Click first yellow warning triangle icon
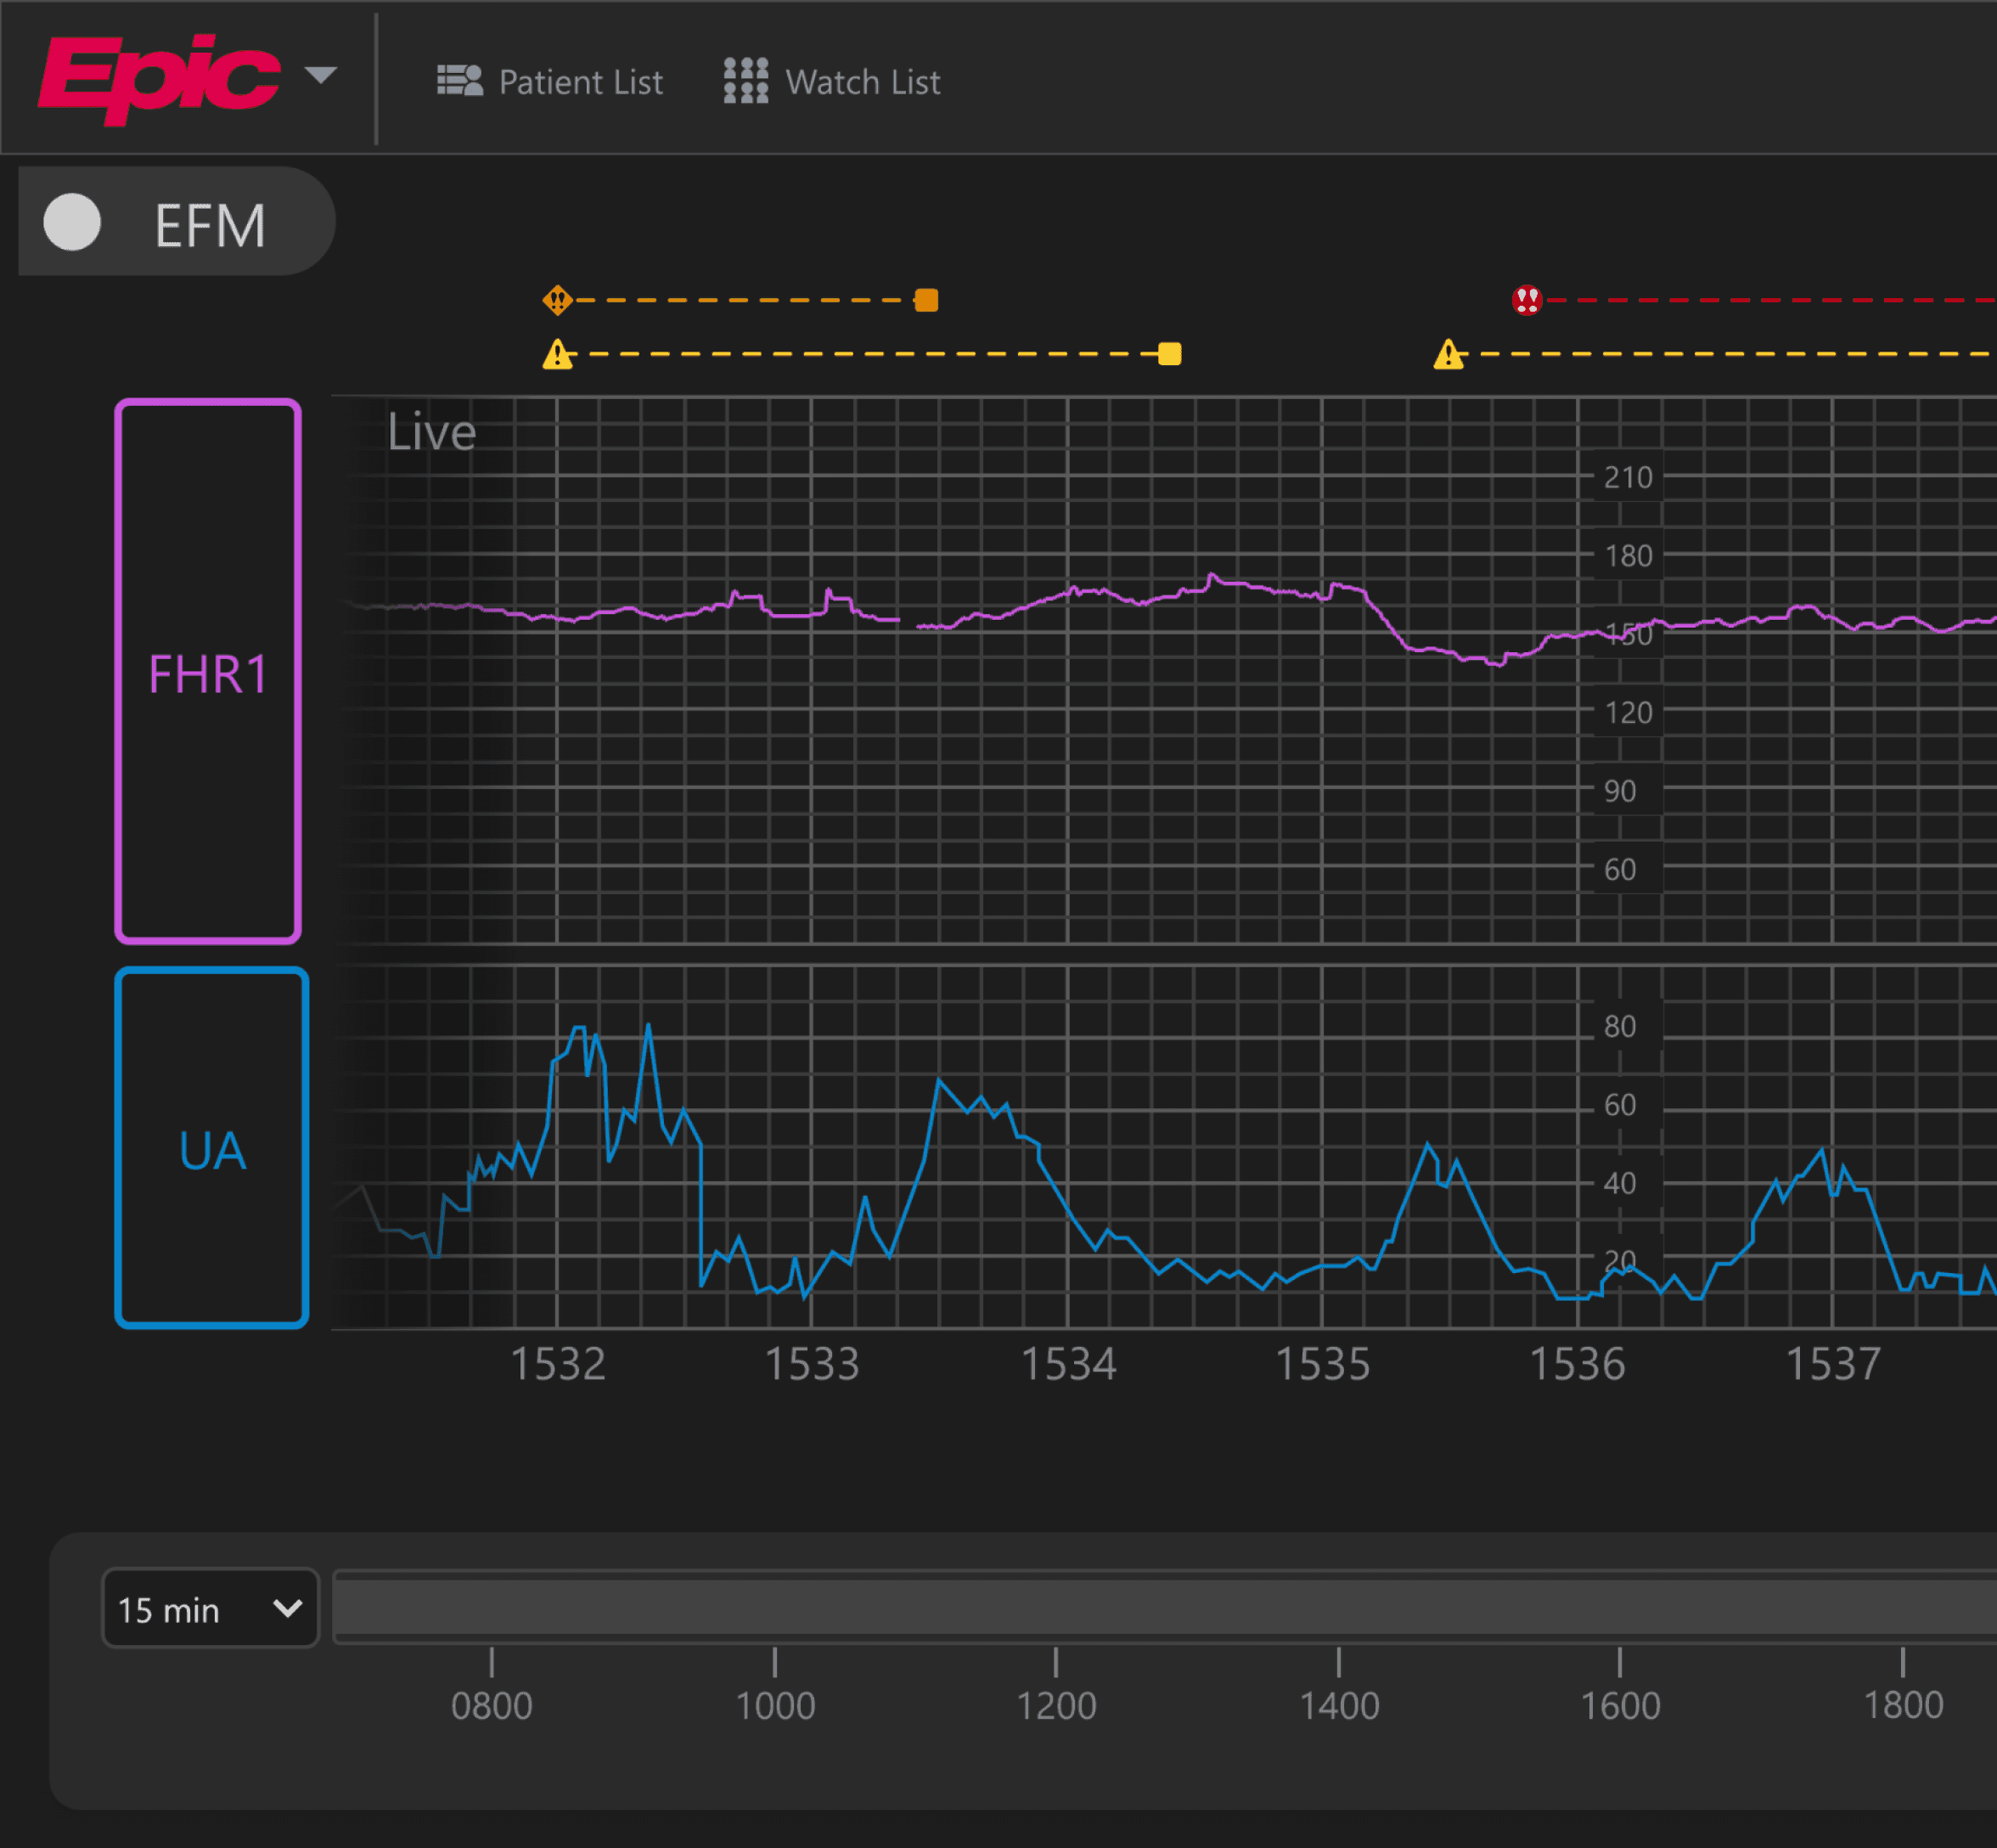 [558, 354]
